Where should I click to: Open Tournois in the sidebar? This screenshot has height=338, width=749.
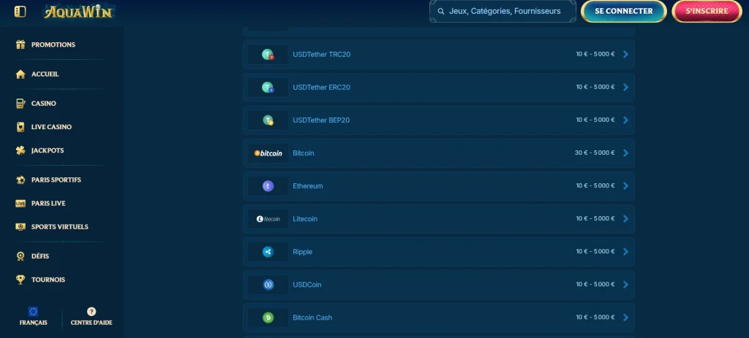click(x=48, y=280)
